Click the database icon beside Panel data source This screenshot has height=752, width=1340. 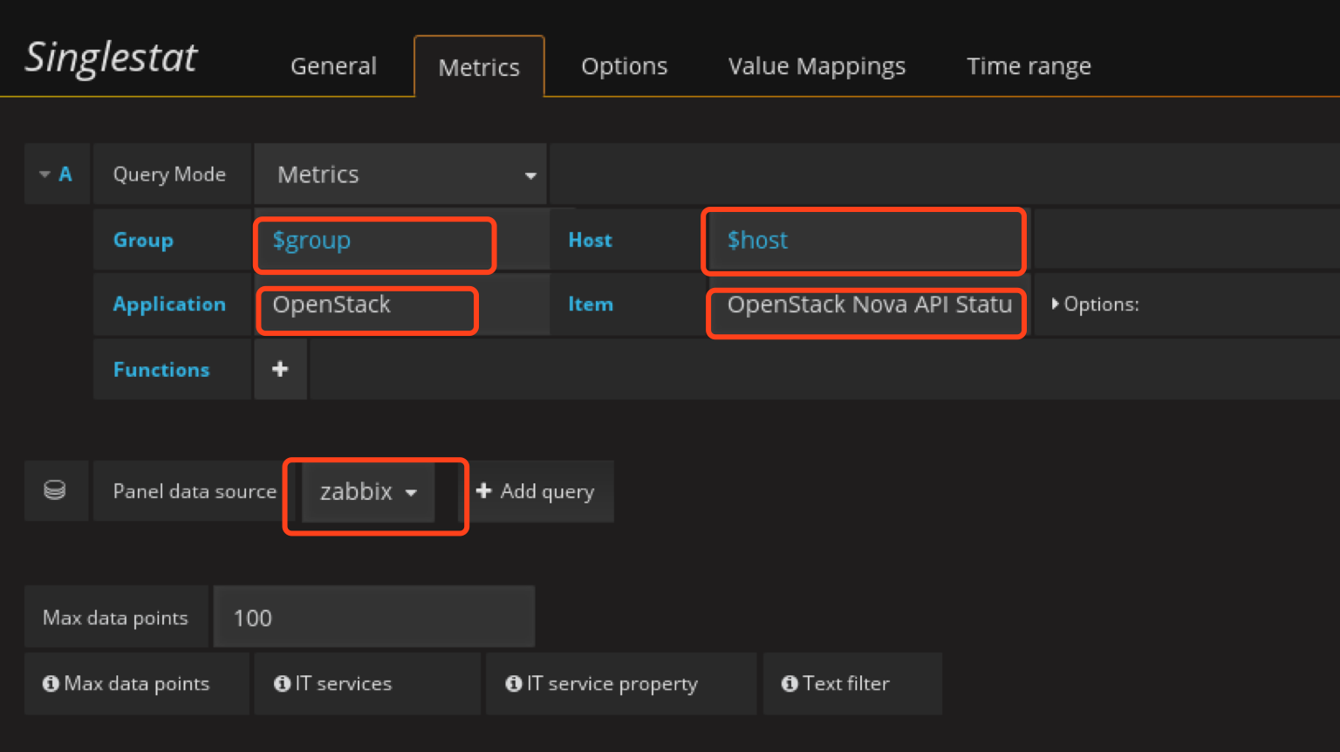[x=55, y=490]
